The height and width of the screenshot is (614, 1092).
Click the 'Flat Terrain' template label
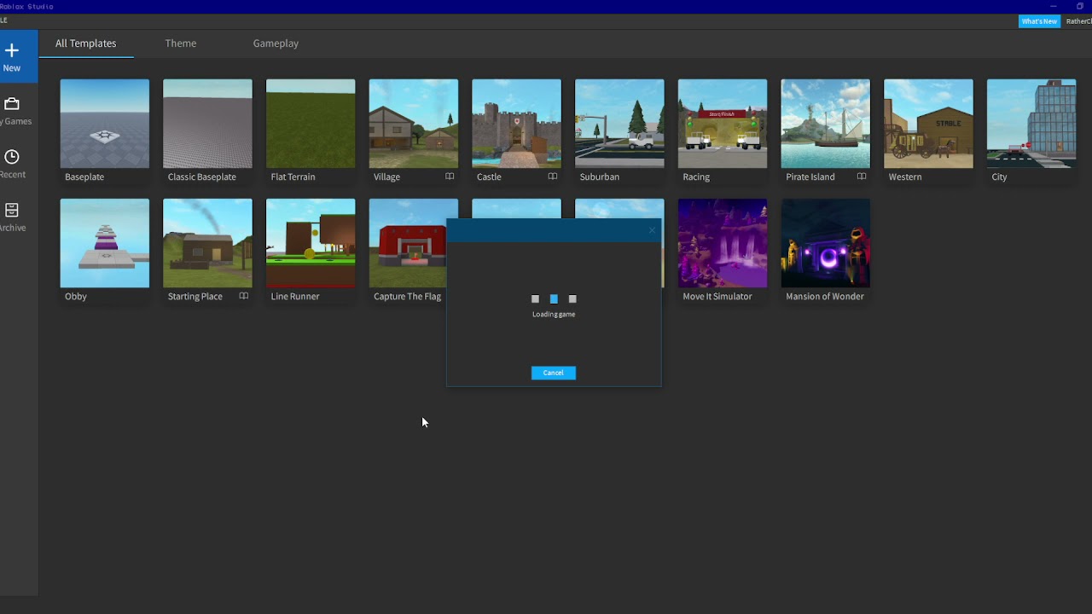293,177
